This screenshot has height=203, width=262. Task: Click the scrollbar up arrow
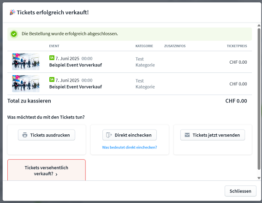[259, 25]
